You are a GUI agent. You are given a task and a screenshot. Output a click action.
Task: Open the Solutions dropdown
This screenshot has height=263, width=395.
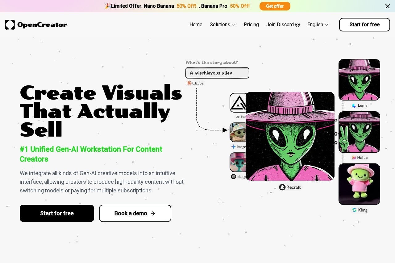pyautogui.click(x=223, y=24)
